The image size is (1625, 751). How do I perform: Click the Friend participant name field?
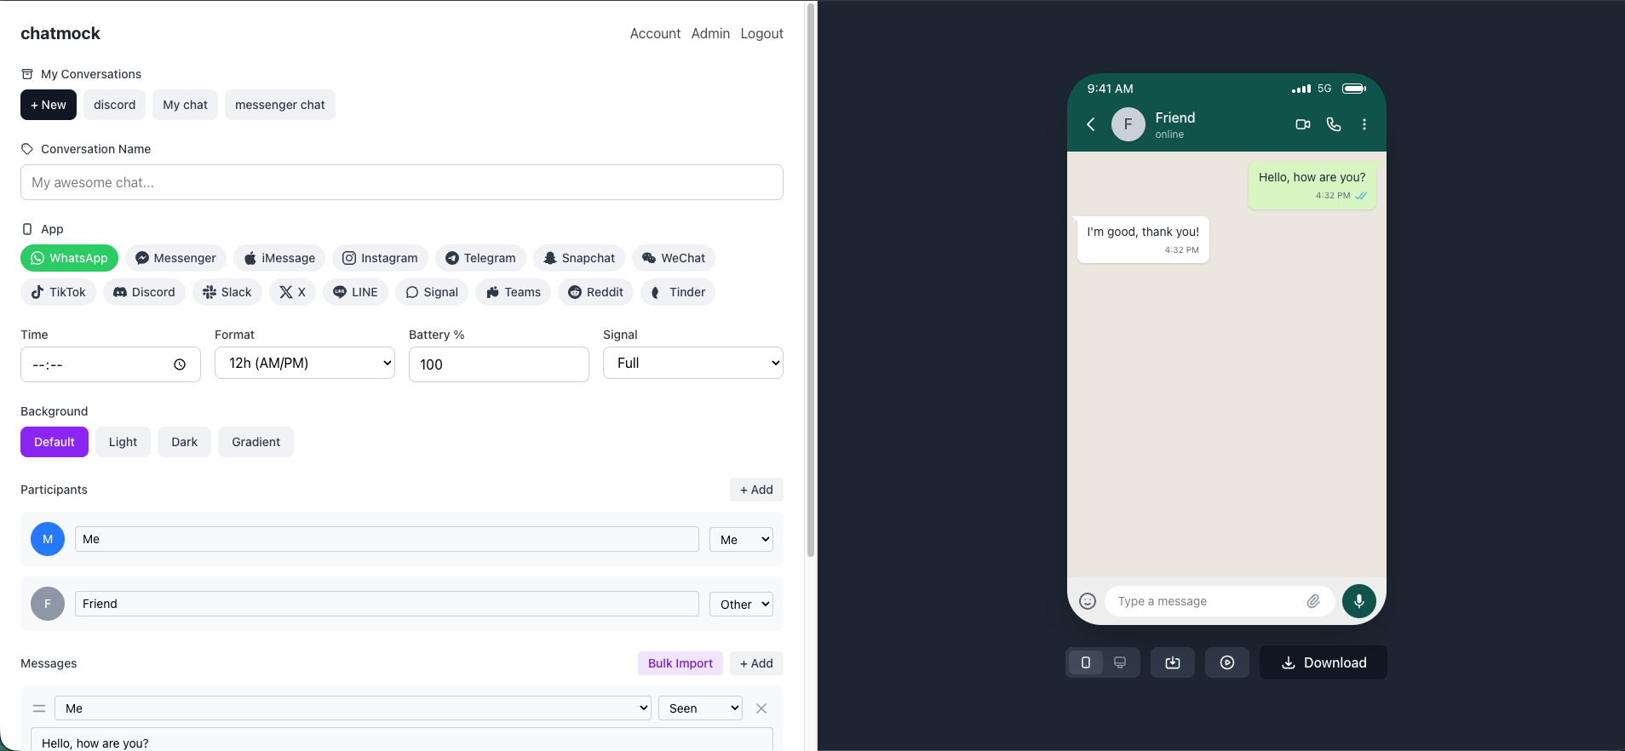[x=387, y=604]
